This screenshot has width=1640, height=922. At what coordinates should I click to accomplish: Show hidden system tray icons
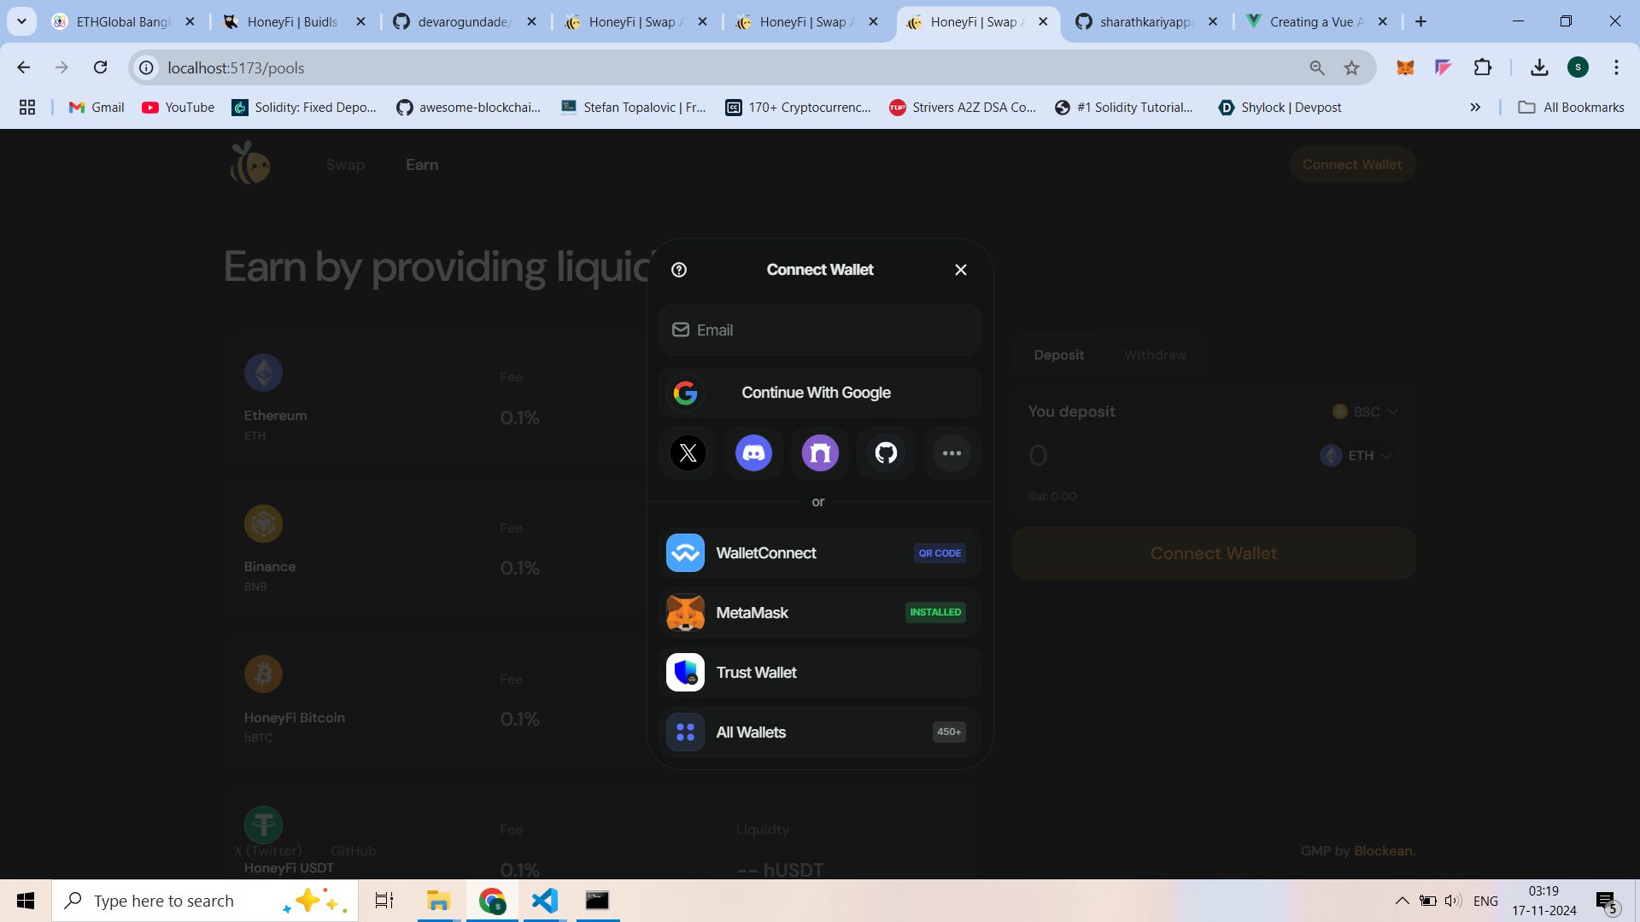[x=1402, y=901]
